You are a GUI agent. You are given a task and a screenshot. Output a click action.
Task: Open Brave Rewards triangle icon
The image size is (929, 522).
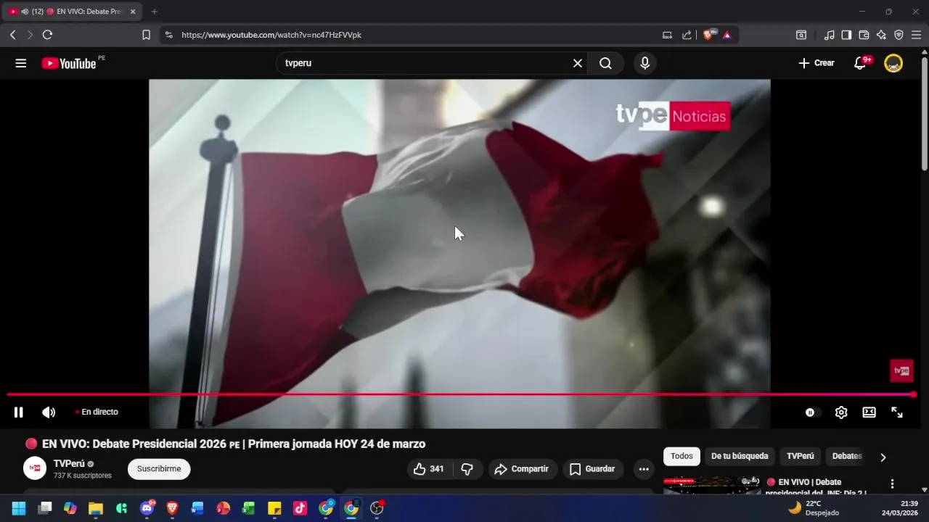tap(727, 35)
